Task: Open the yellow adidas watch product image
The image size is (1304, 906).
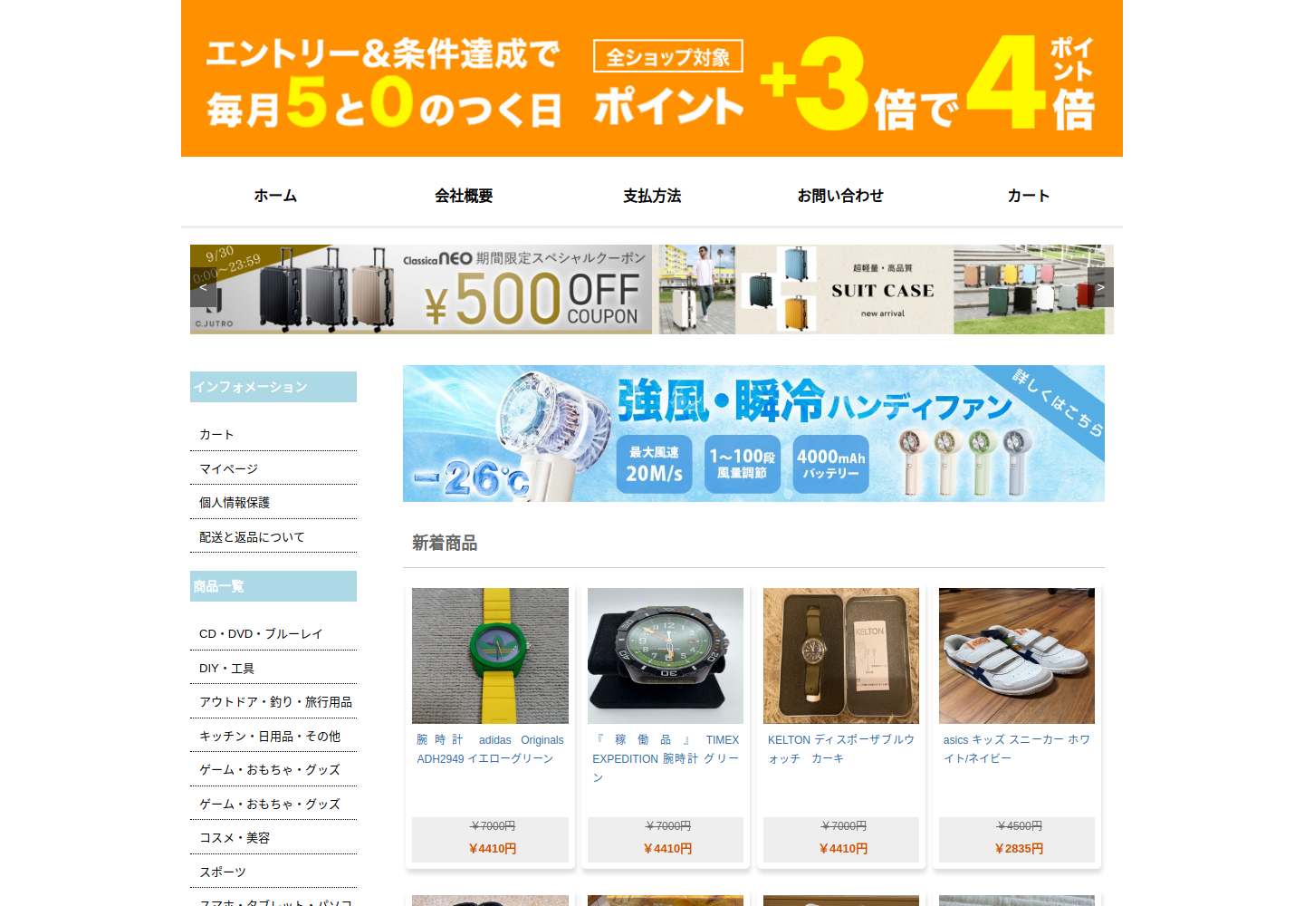Action: pyautogui.click(x=490, y=656)
